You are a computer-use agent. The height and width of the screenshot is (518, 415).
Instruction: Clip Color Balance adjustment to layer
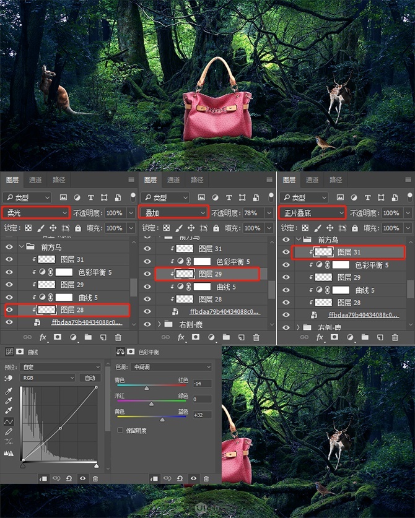click(x=154, y=478)
